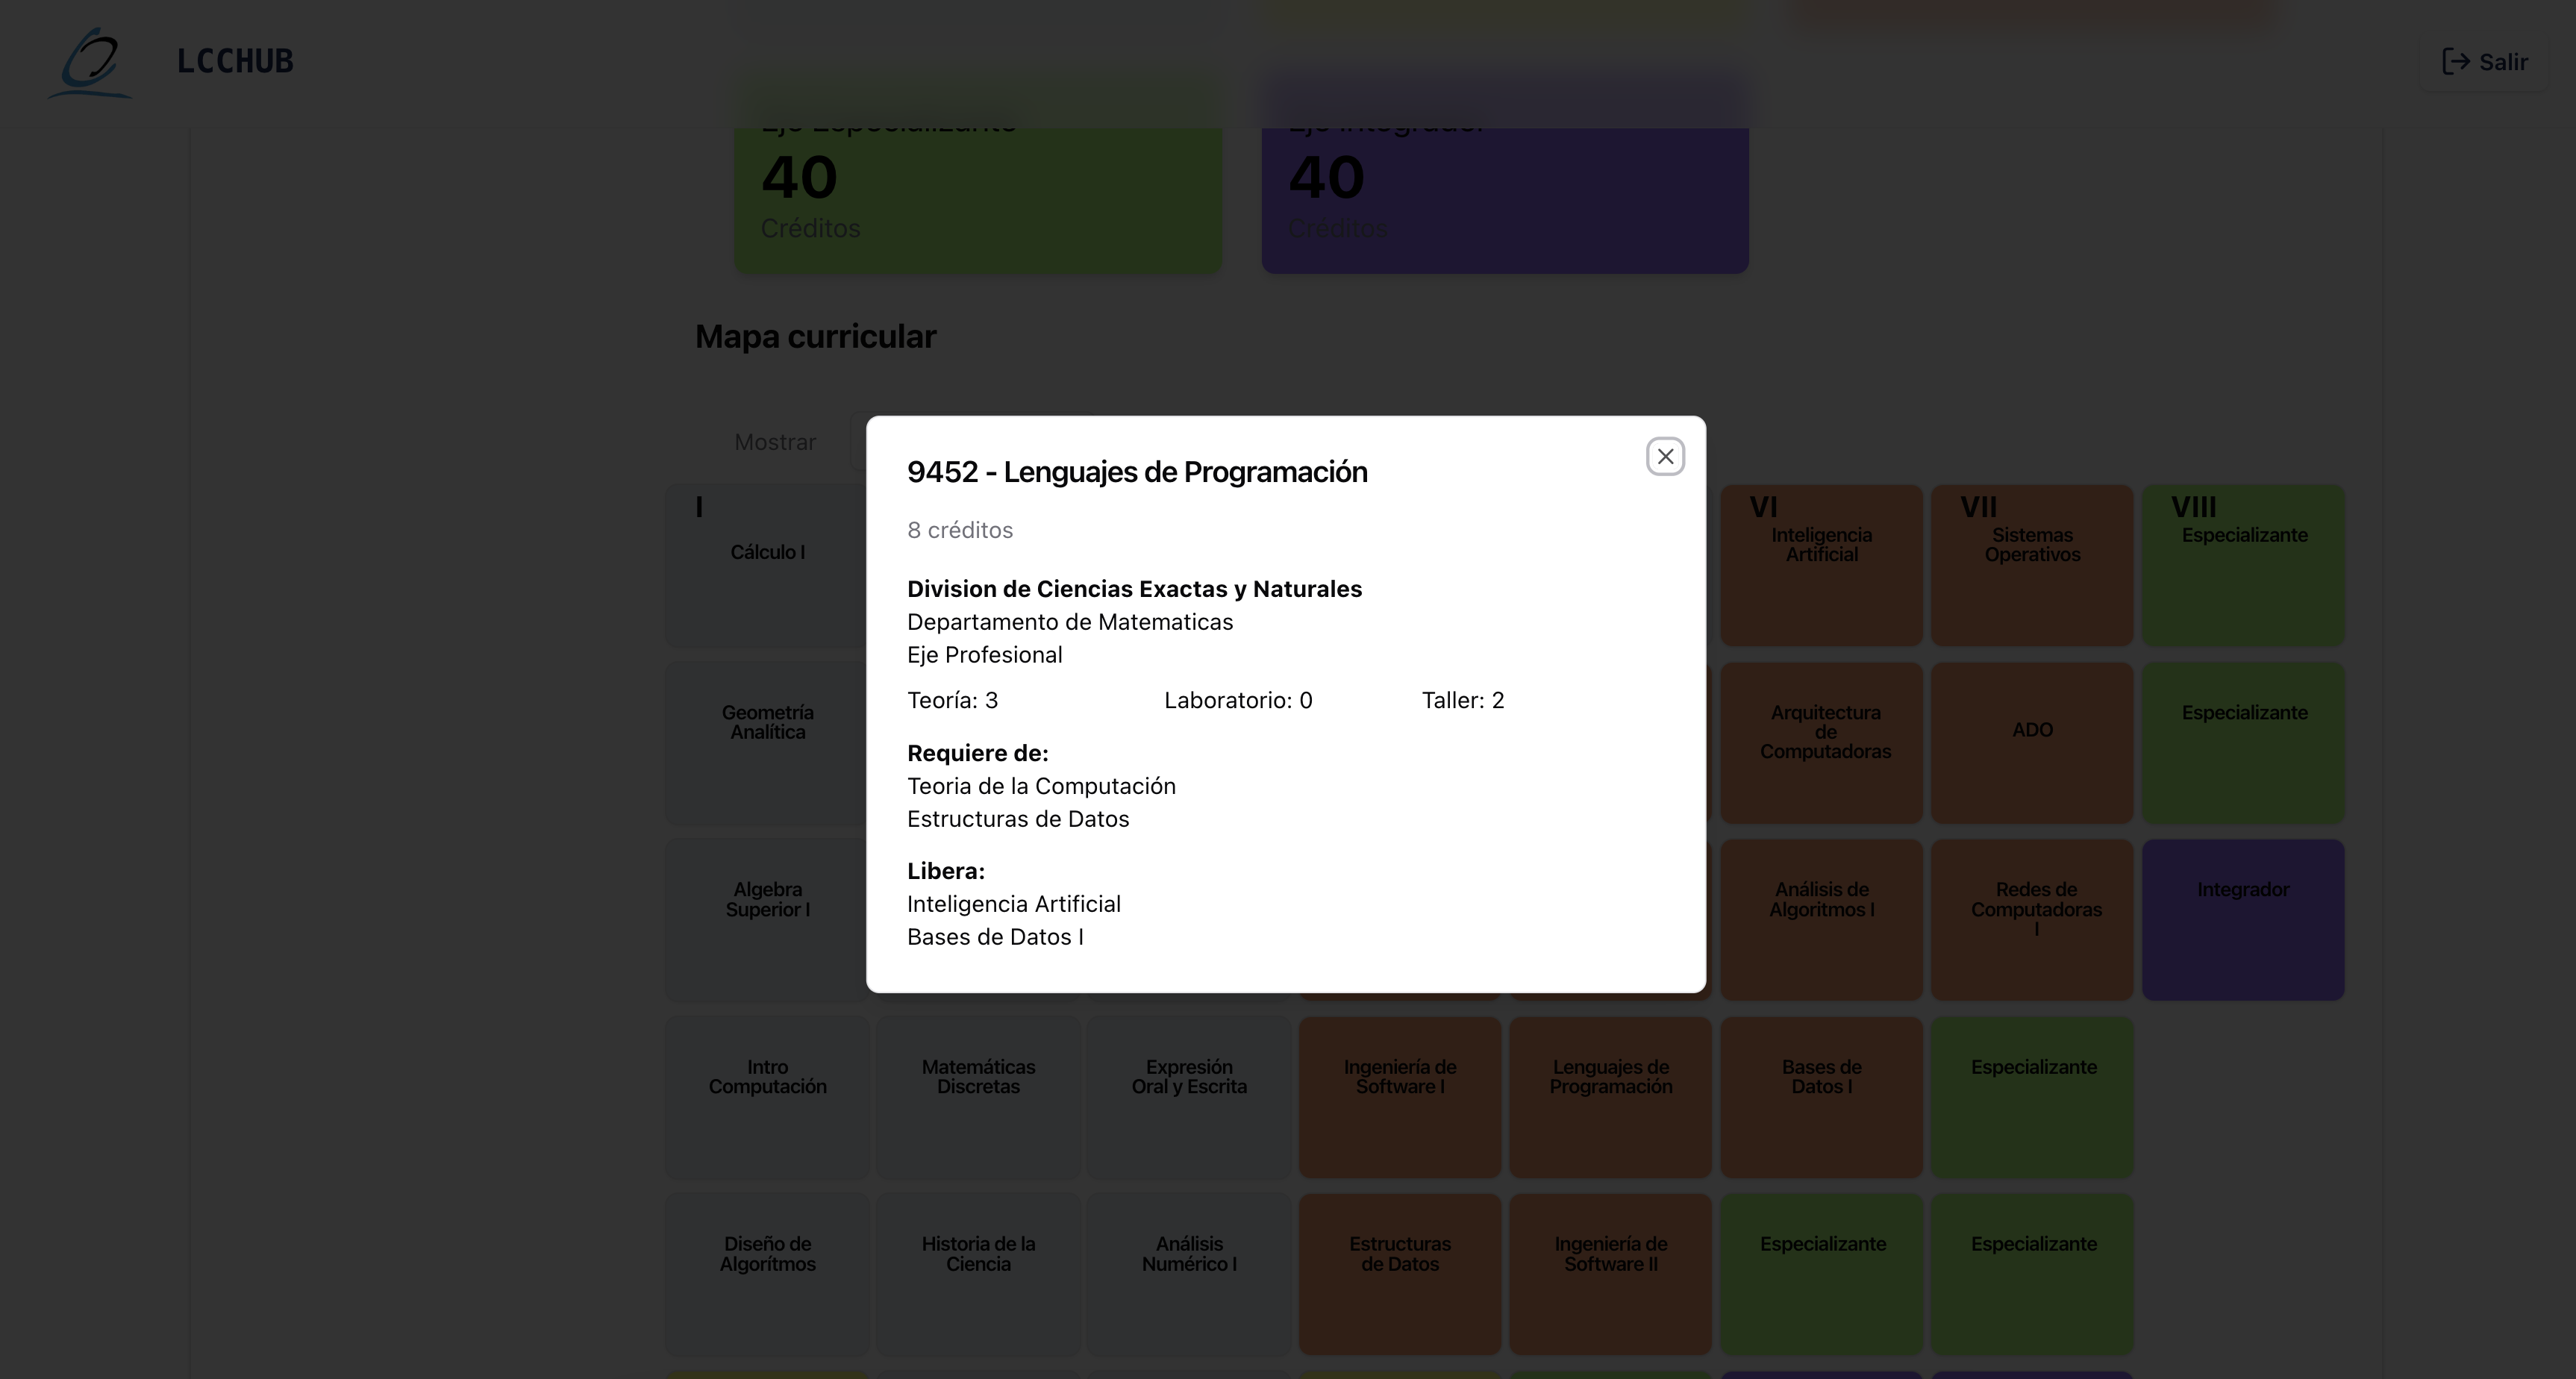This screenshot has width=2576, height=1379.
Task: Click Bases de Datos I under Libera
Action: [x=995, y=937]
